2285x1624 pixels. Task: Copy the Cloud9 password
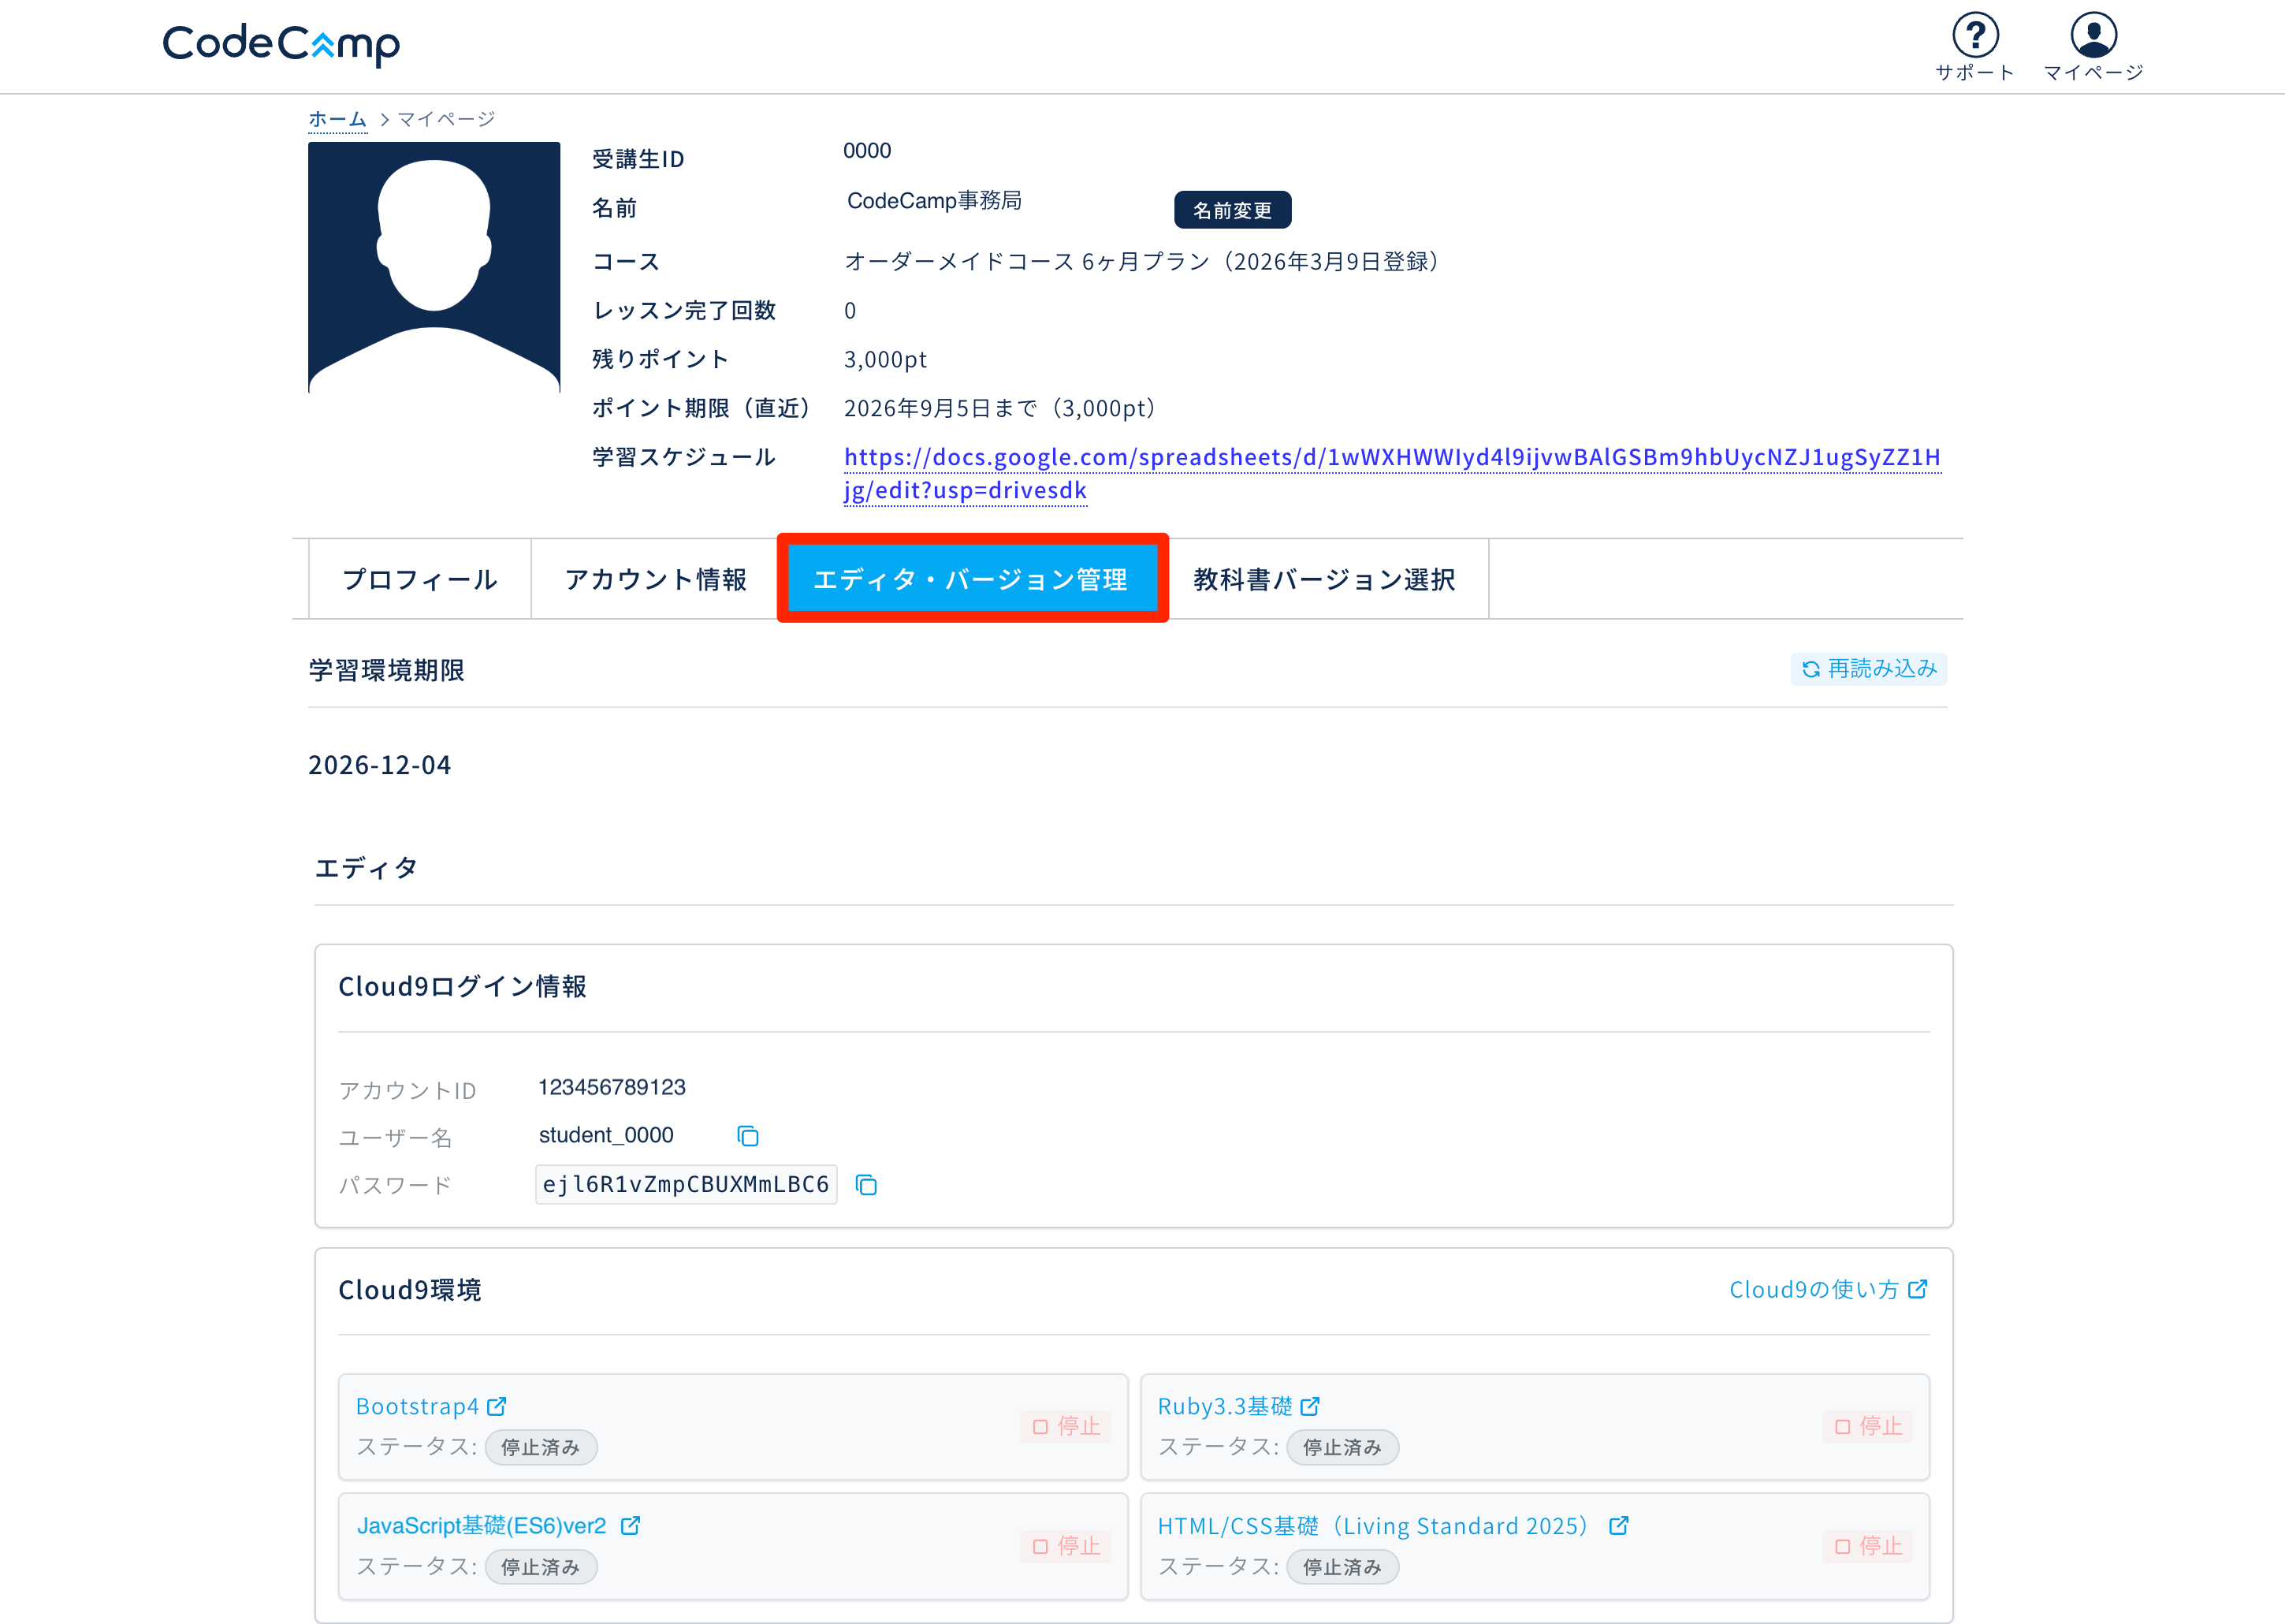tap(866, 1185)
